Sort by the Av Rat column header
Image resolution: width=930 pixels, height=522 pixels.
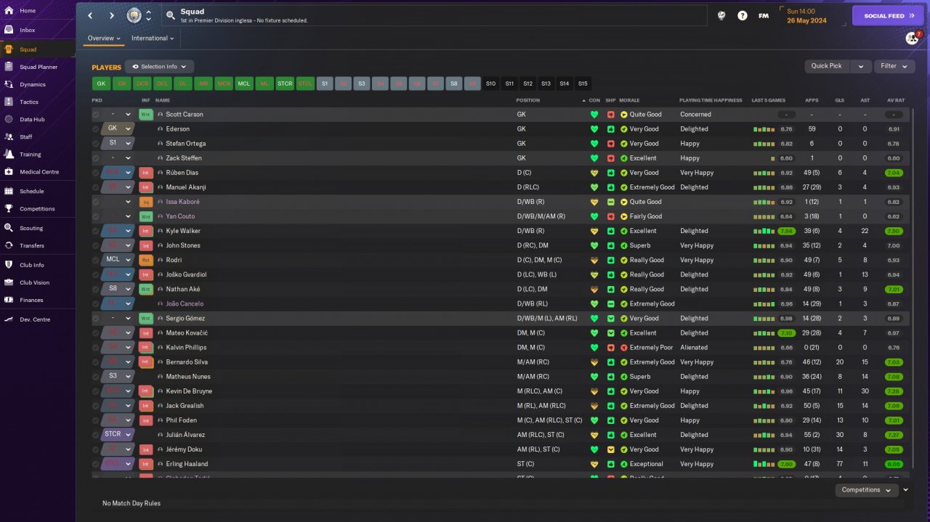pyautogui.click(x=896, y=100)
